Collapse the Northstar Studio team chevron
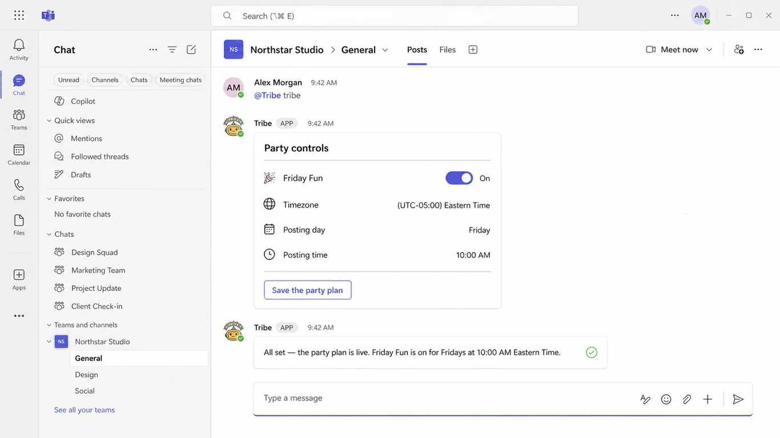The width and height of the screenshot is (780, 438). (49, 342)
